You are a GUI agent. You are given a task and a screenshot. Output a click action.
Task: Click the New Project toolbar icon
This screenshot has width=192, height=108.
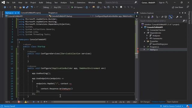[15, 7]
